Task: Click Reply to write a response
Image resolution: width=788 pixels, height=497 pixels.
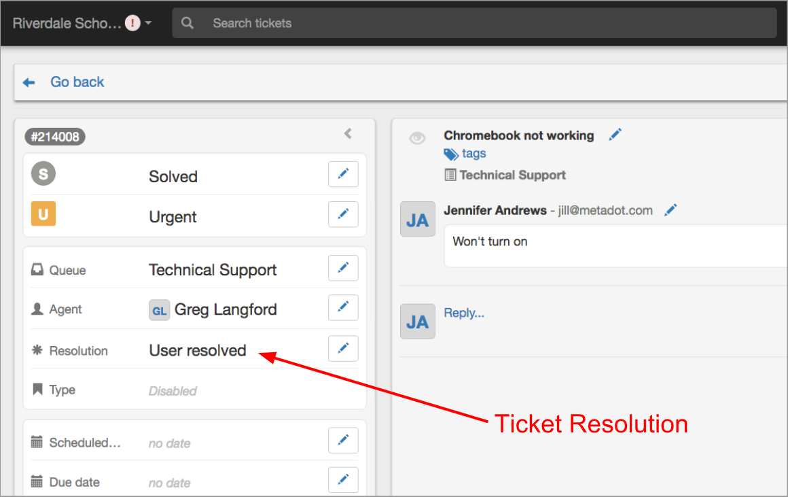Action: click(x=464, y=313)
